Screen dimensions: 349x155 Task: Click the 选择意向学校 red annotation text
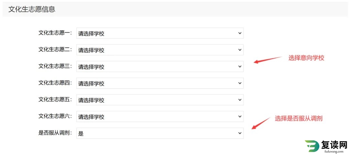point(306,58)
